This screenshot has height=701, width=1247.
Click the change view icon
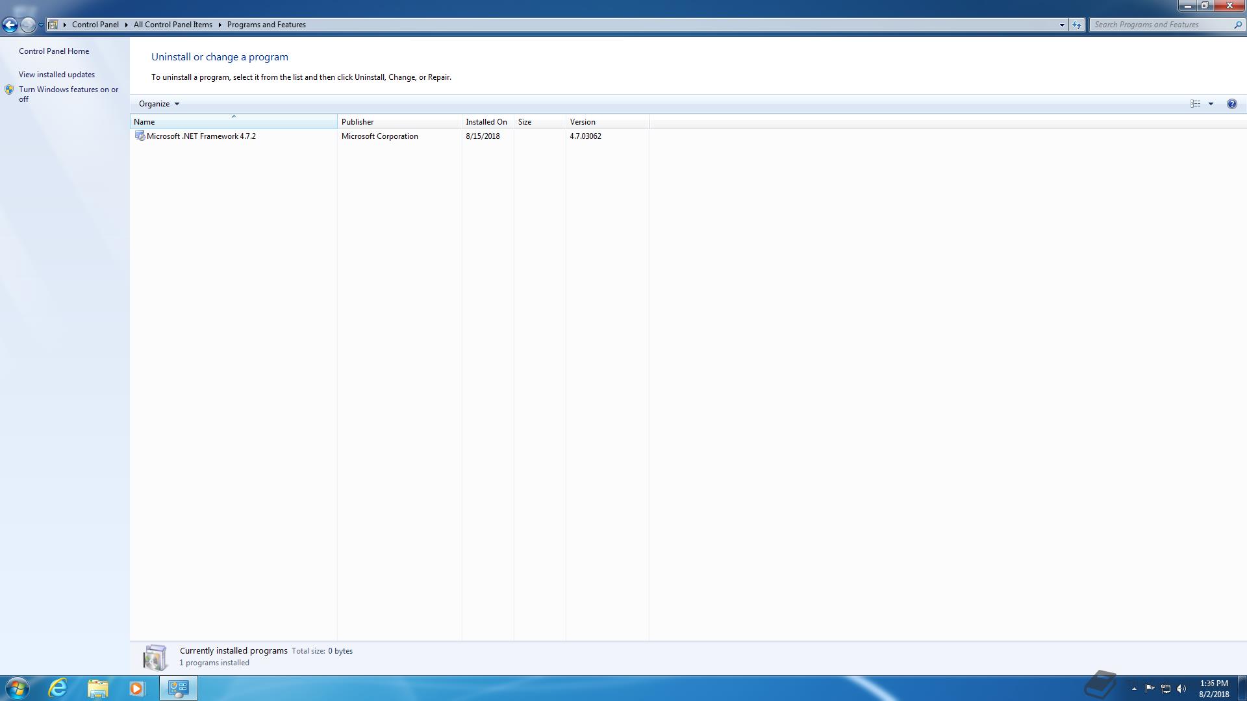pyautogui.click(x=1195, y=104)
